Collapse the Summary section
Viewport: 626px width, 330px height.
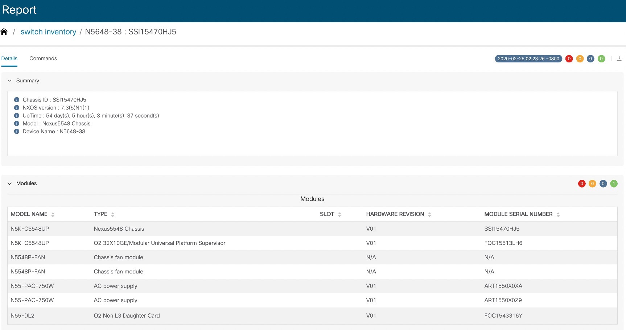pos(9,81)
